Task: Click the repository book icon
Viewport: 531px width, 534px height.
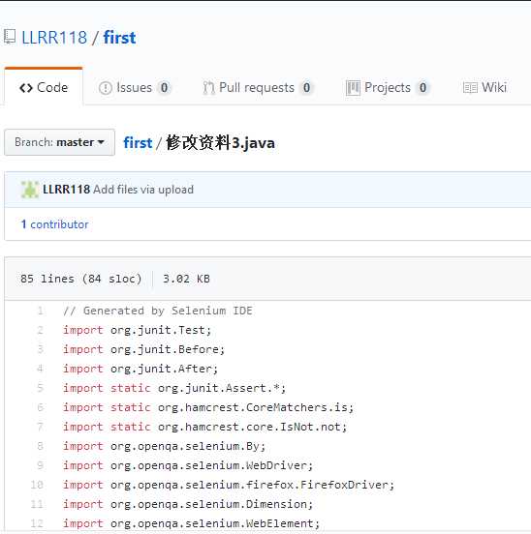Action: (10, 37)
